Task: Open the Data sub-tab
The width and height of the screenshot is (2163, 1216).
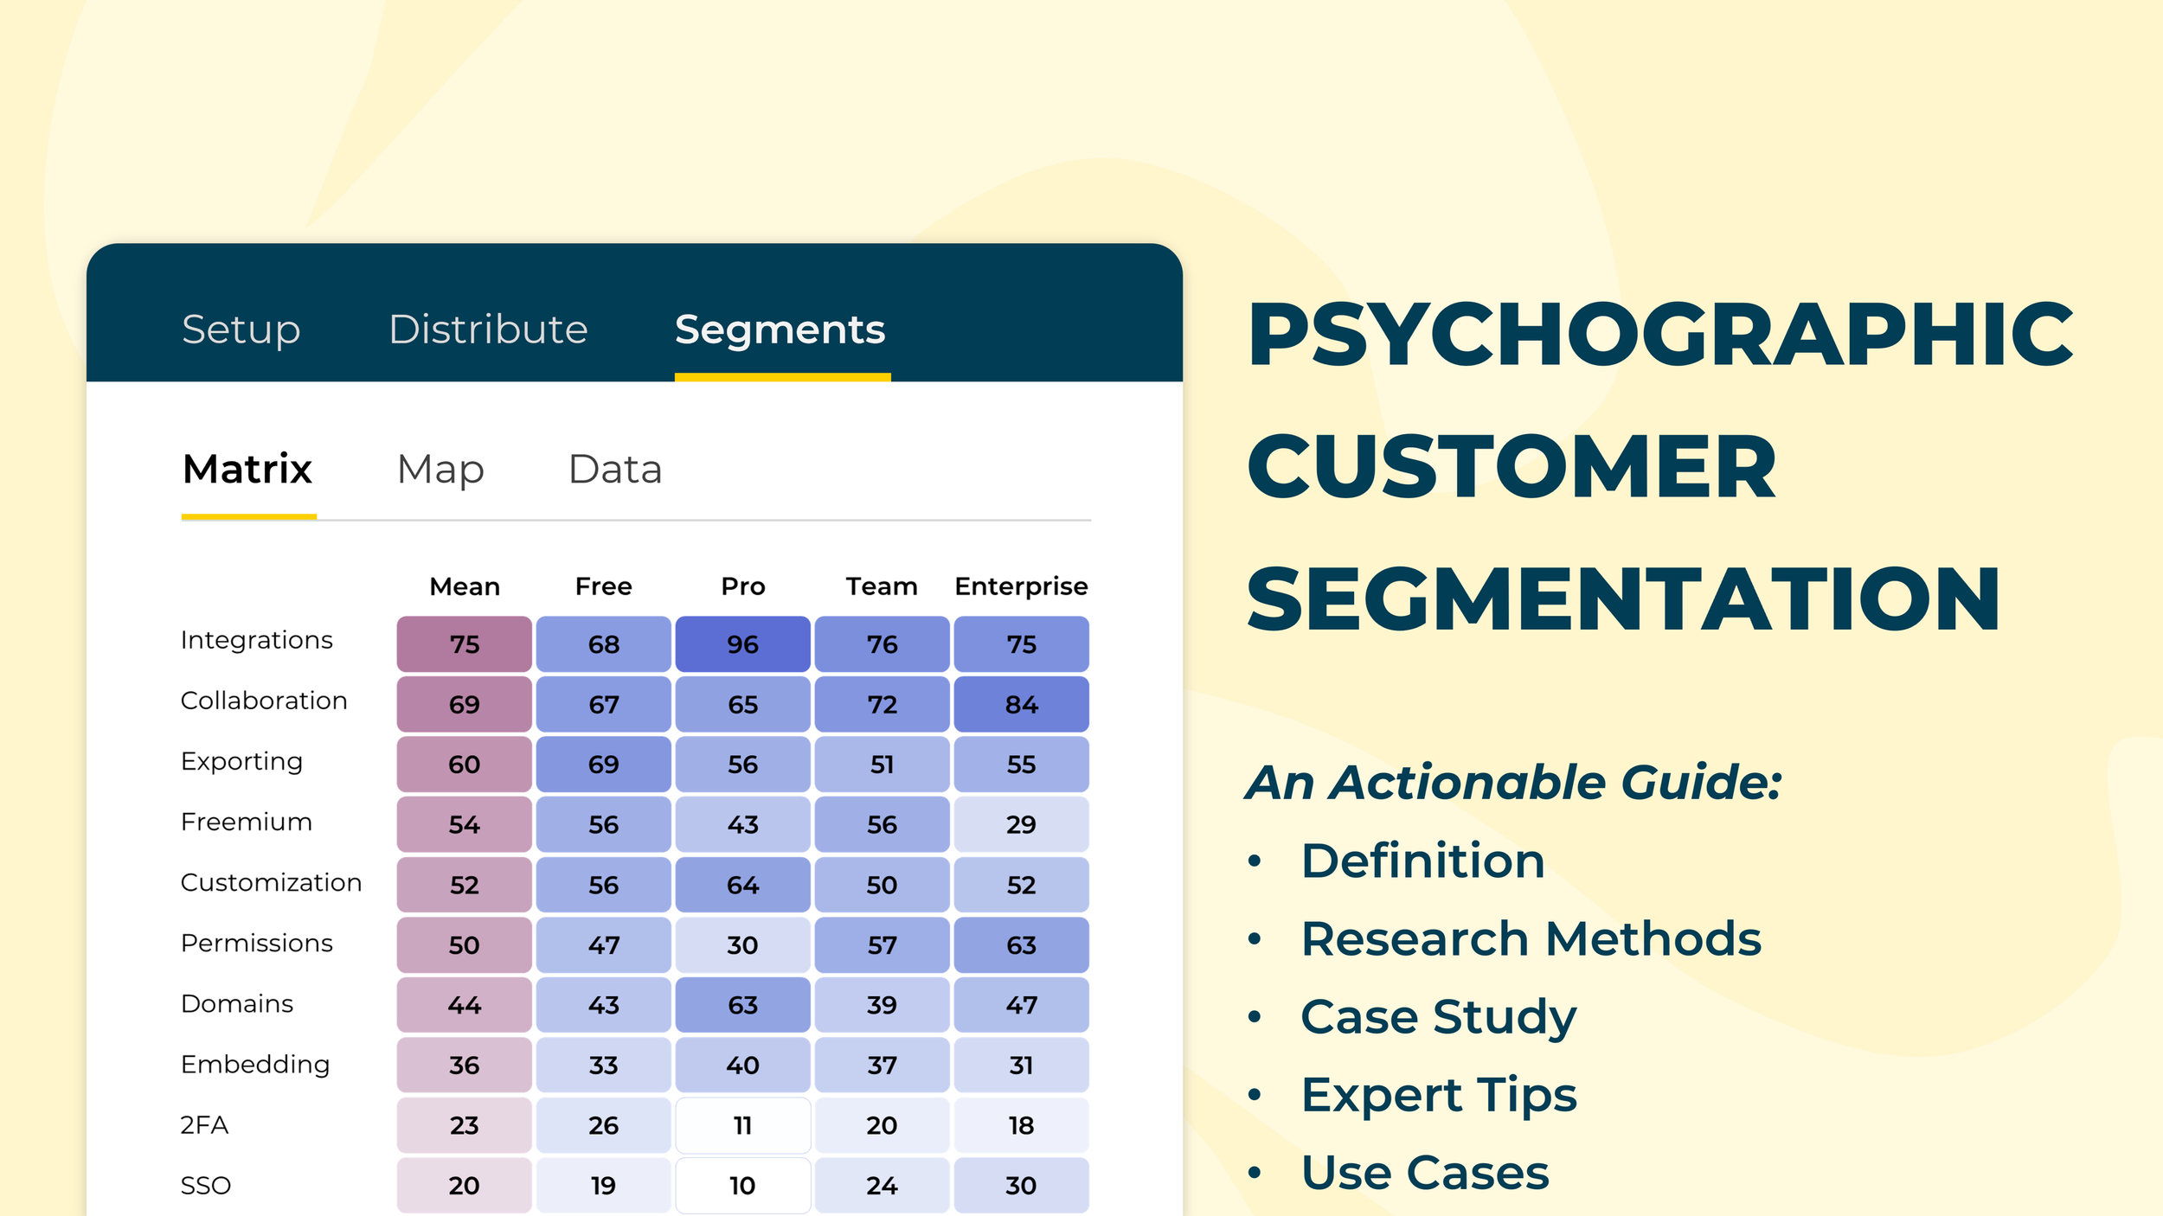Action: tap(615, 469)
